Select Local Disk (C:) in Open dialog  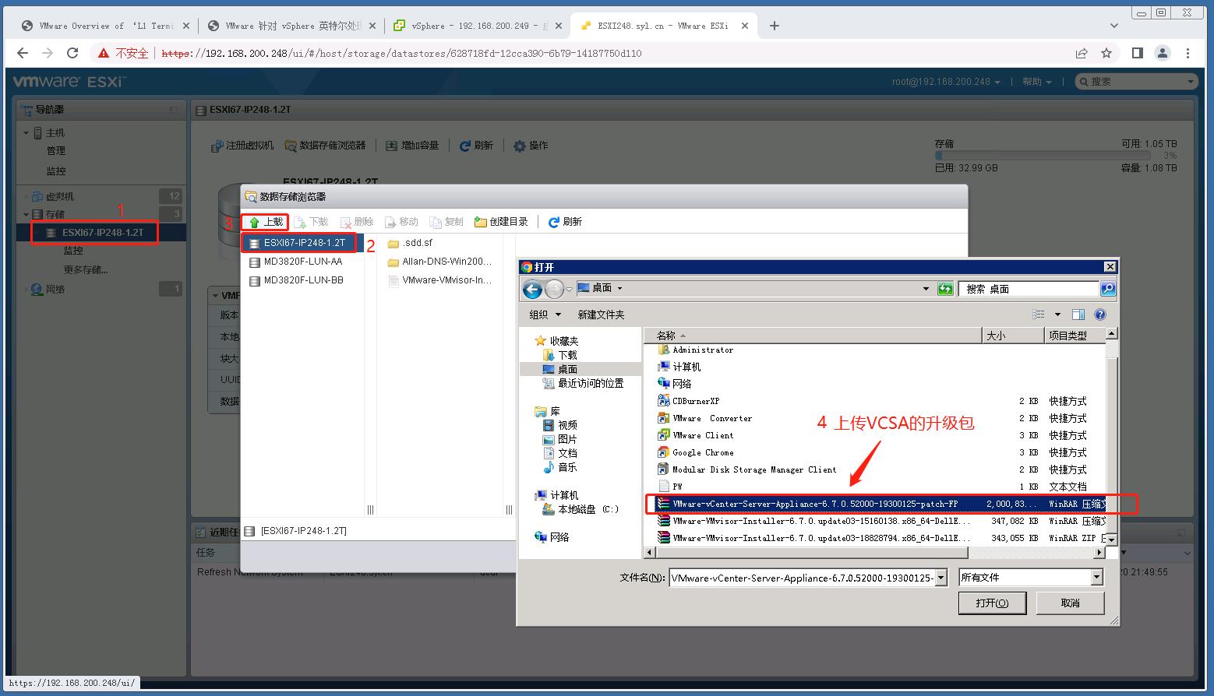click(581, 509)
